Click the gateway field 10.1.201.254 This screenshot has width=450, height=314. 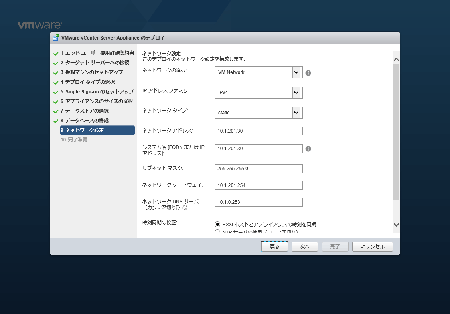click(259, 185)
